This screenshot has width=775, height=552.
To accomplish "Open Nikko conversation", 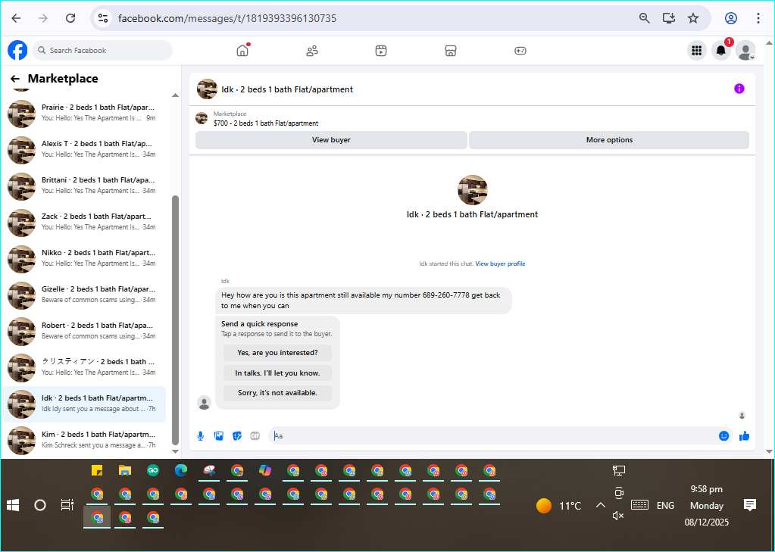I will (x=84, y=258).
